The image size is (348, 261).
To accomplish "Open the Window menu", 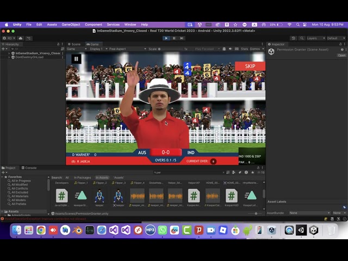I will click(130, 24).
